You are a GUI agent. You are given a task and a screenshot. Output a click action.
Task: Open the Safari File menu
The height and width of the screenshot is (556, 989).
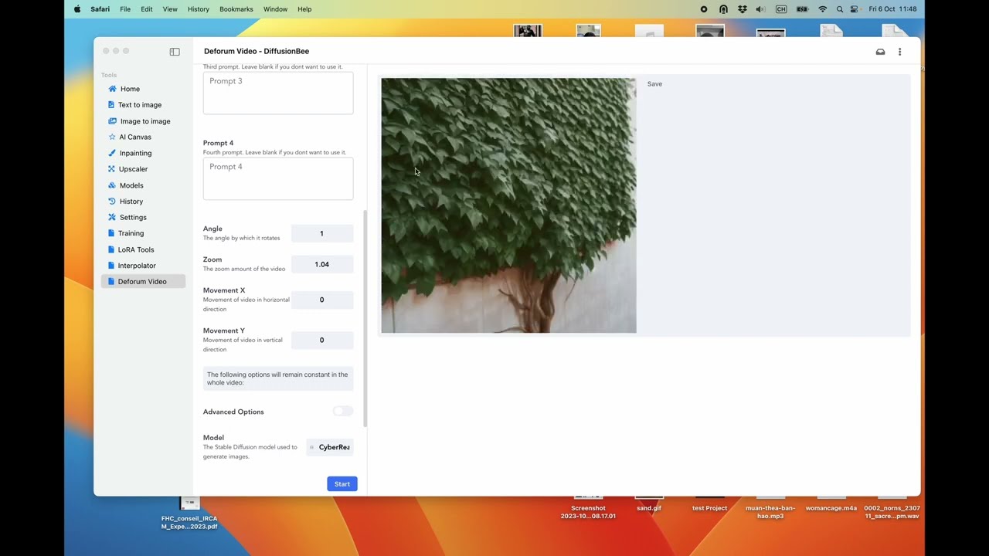click(125, 9)
